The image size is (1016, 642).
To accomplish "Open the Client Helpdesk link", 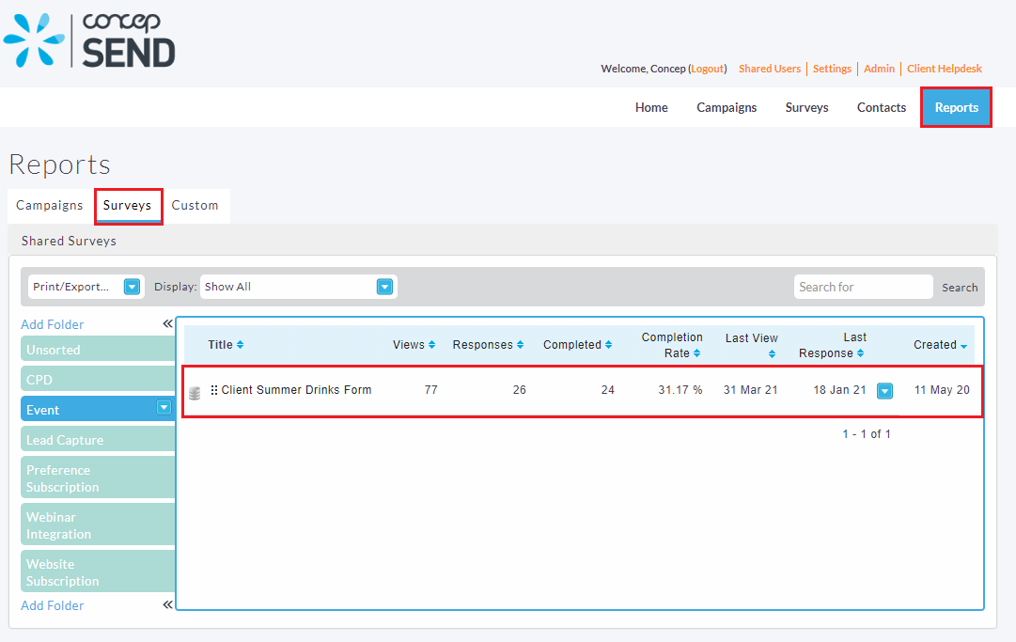I will 944,69.
